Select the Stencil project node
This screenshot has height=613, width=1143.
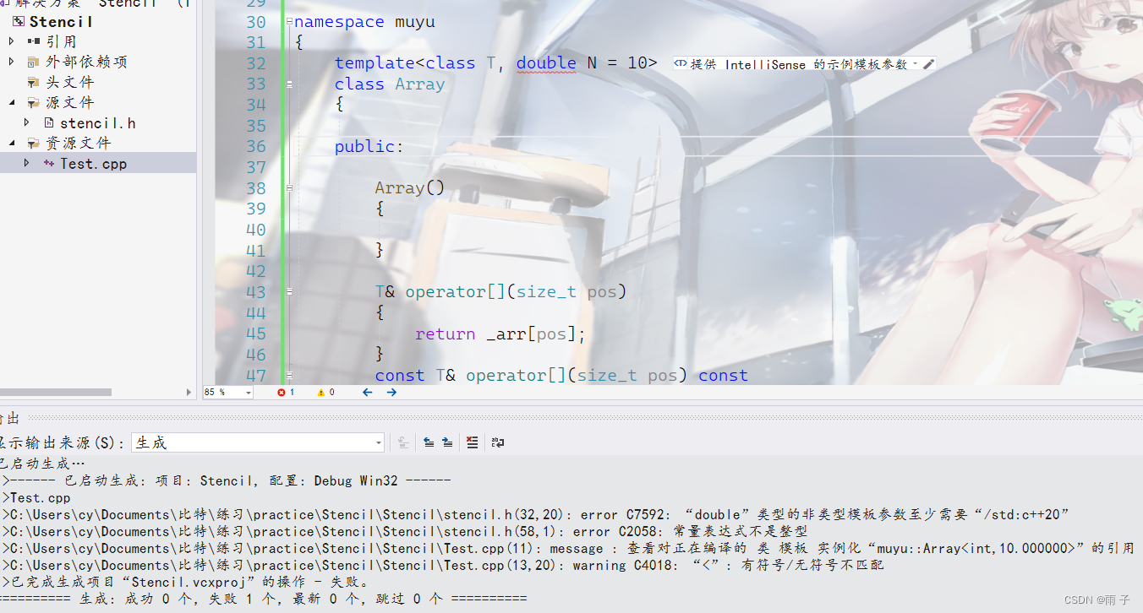click(60, 22)
